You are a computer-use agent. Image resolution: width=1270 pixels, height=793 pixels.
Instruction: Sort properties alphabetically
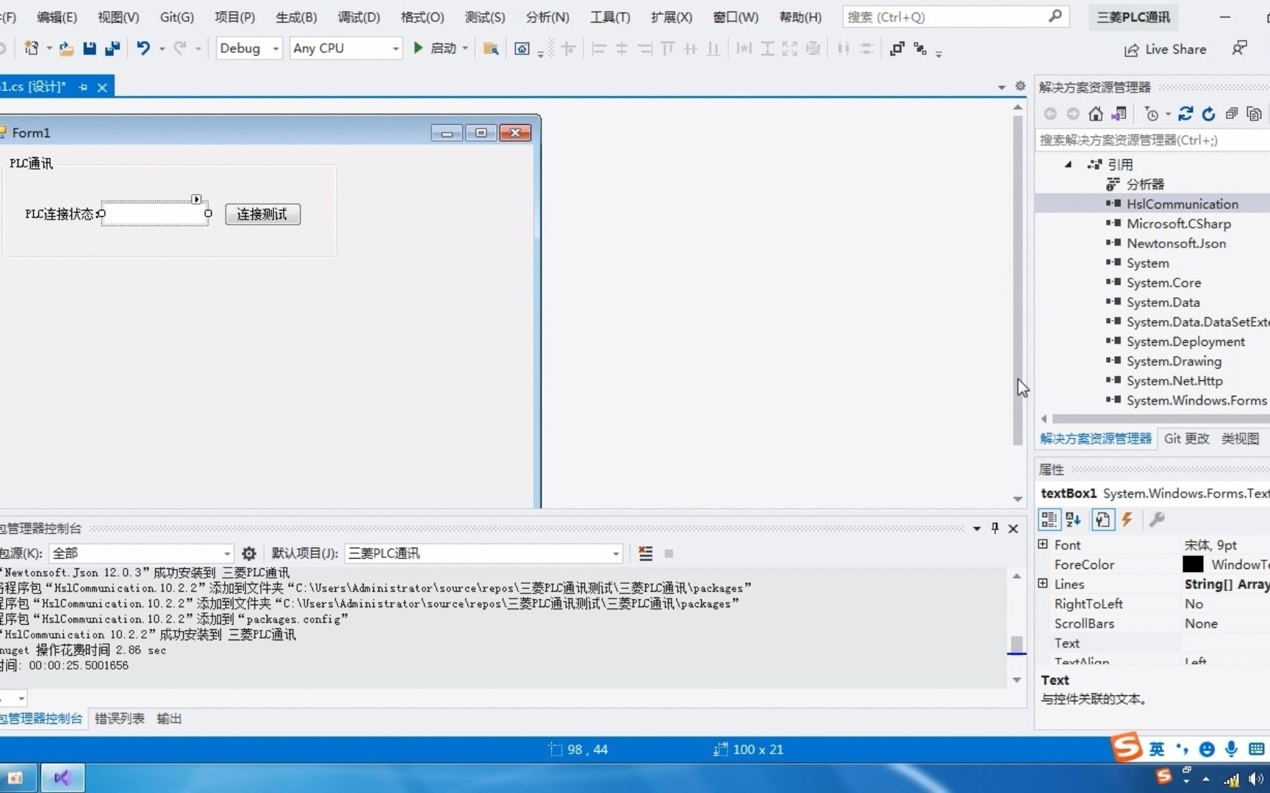point(1072,520)
